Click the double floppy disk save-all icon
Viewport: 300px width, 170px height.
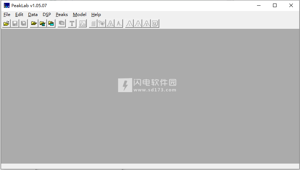click(23, 23)
